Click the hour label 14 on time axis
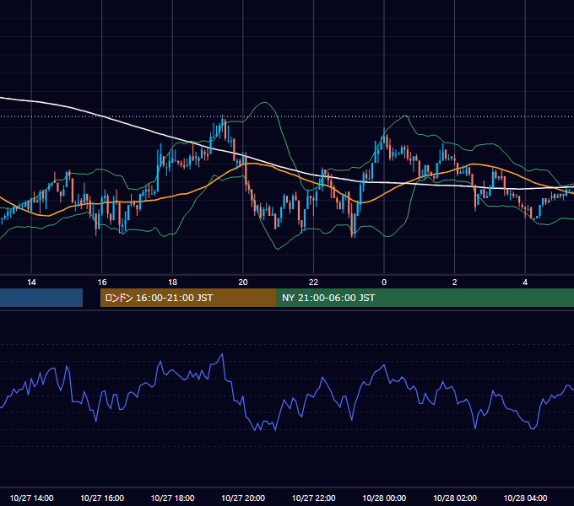 31,283
